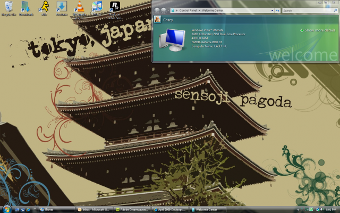Viewport: 340px width, 213px height.
Task: Maximize the Welcome Center window
Action: (326, 2)
